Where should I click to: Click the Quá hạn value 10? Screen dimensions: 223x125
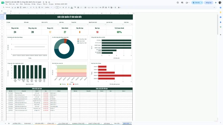click(97, 32)
